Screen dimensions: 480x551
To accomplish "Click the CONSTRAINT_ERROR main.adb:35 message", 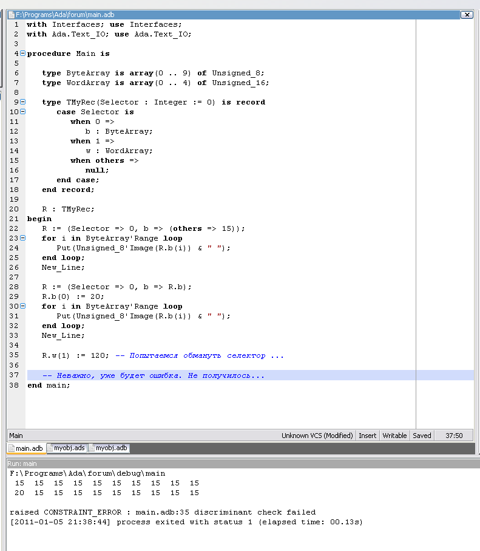I will (x=163, y=512).
